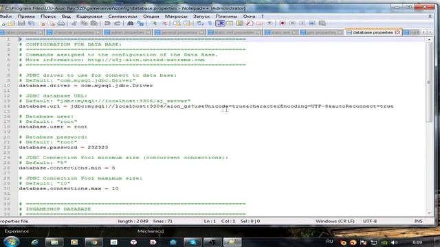Open the Макросы menu
440x247 pixels.
click(x=176, y=16)
